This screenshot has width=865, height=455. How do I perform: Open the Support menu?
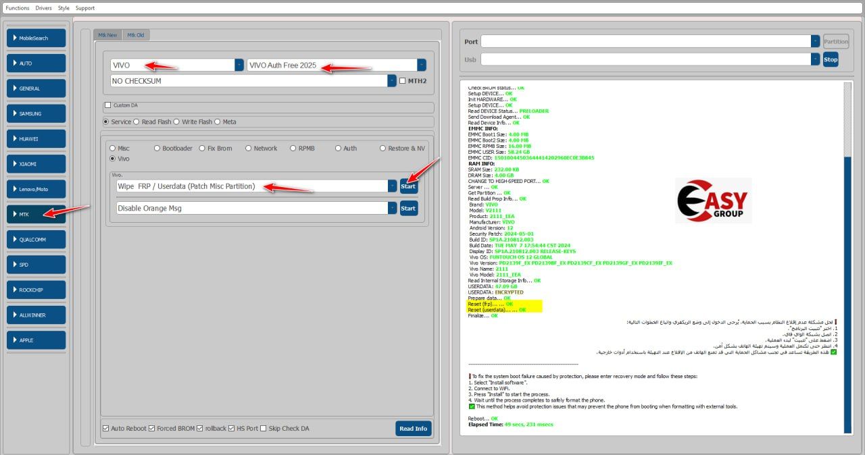pos(85,8)
